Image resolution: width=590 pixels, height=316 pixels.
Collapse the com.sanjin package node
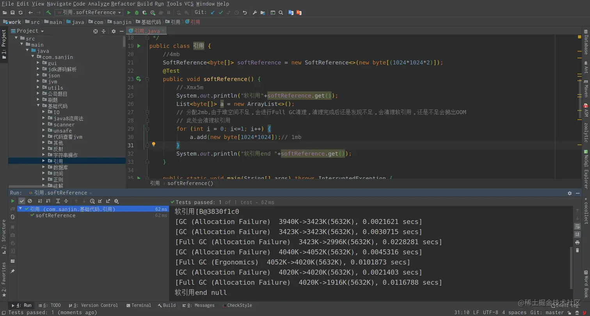pos(33,57)
